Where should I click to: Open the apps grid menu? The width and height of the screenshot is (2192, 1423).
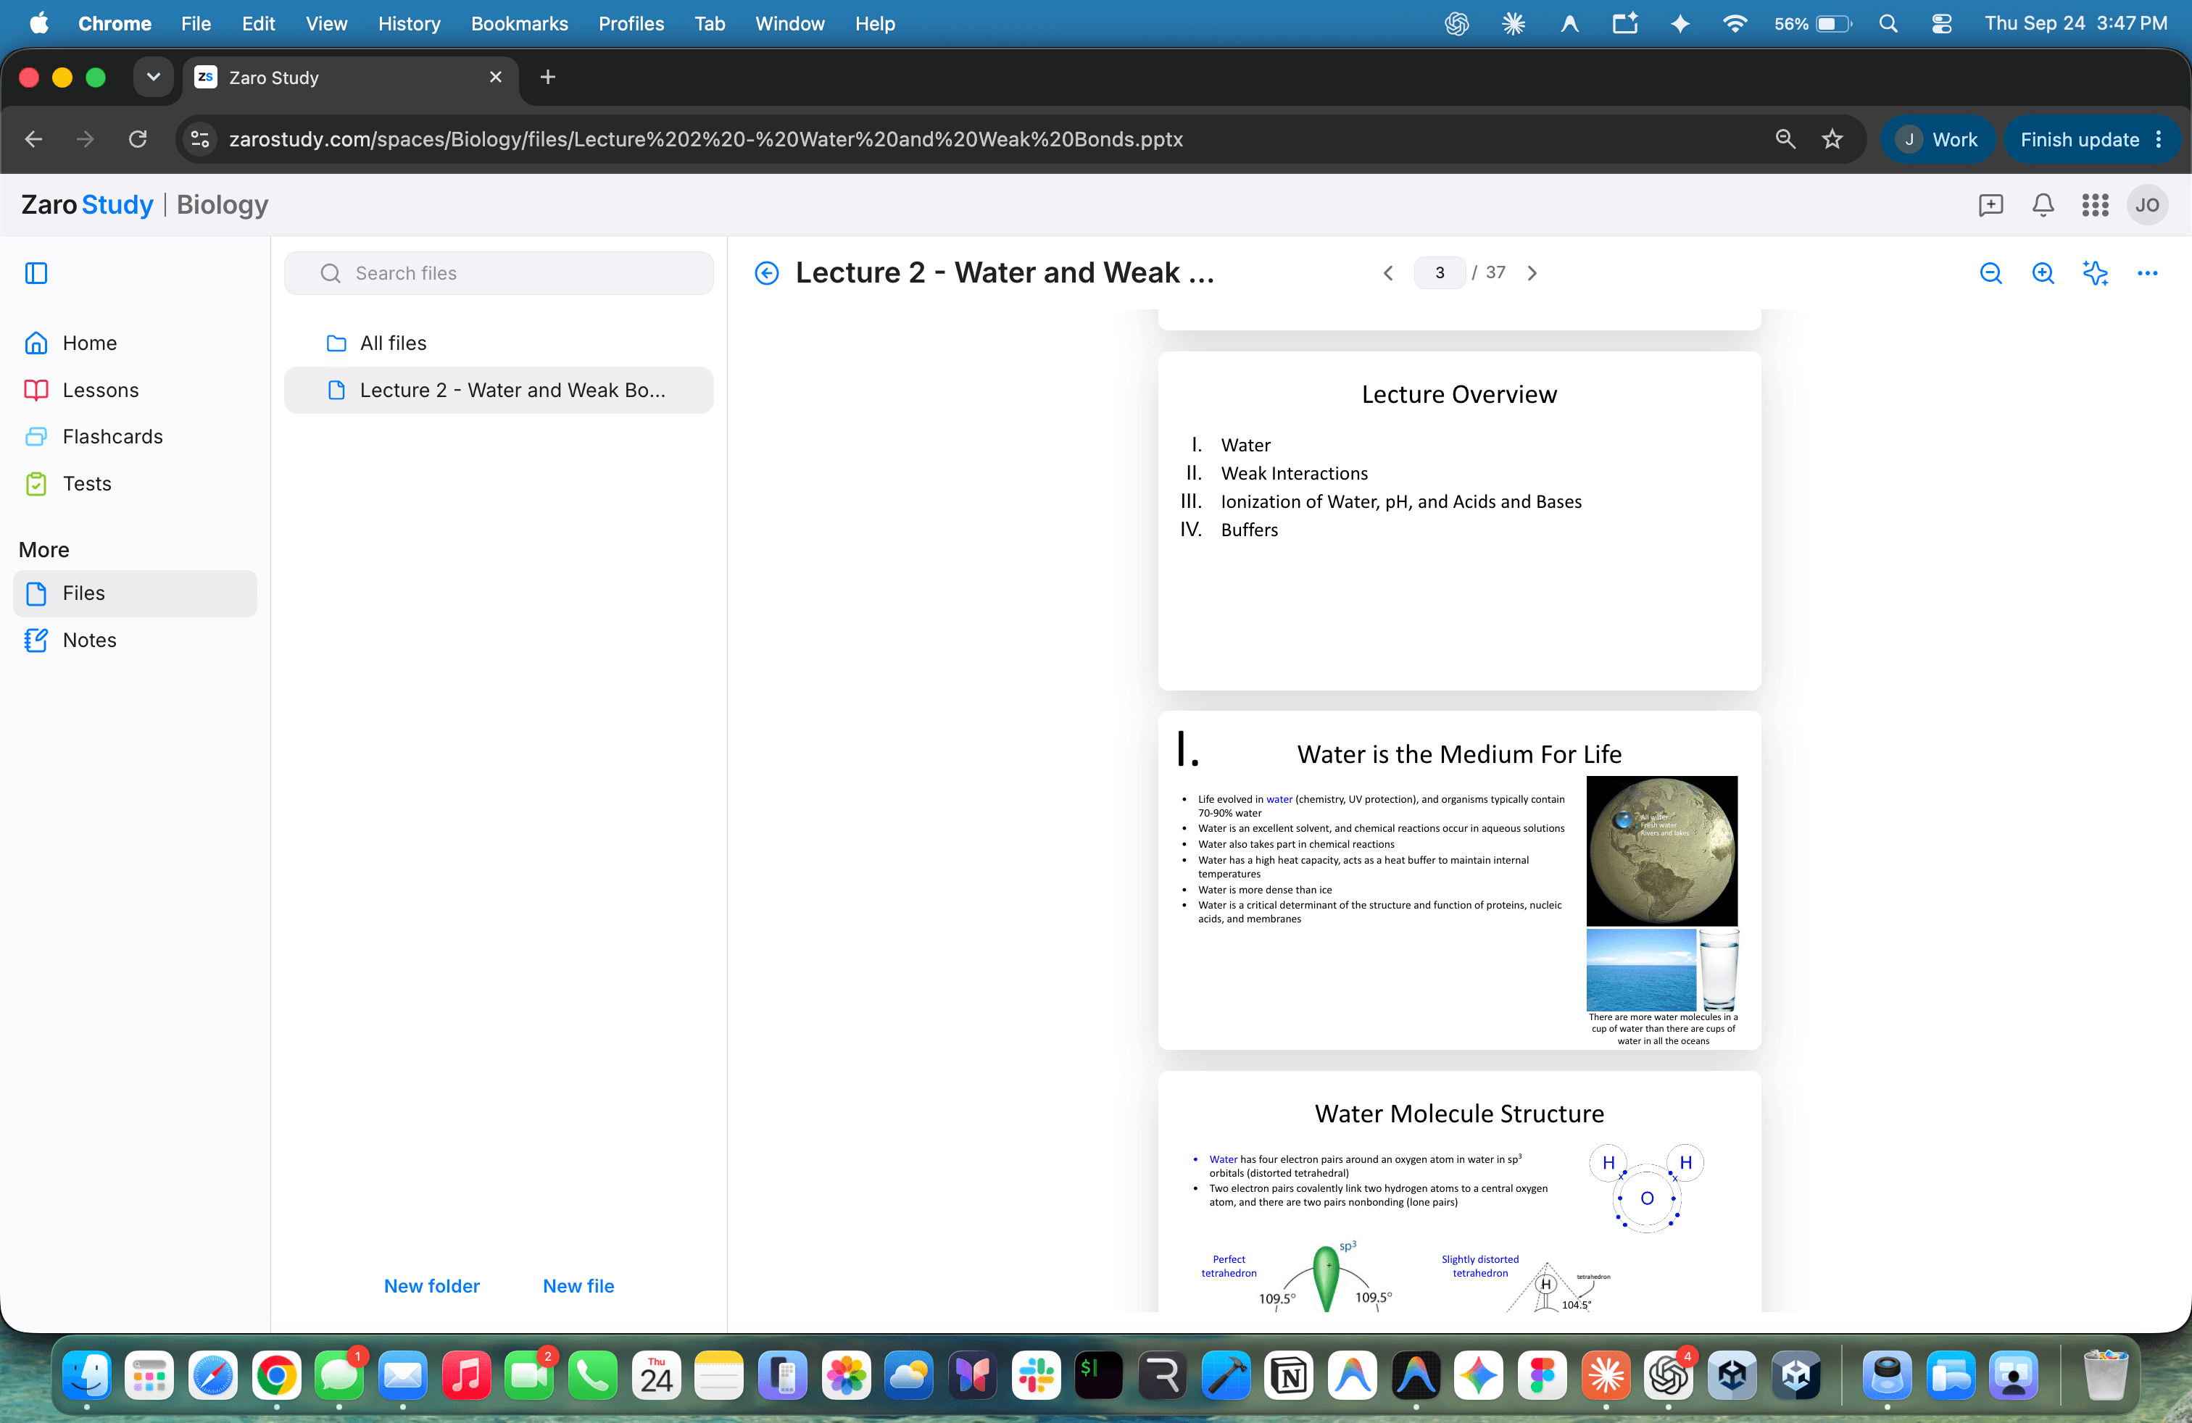2096,205
